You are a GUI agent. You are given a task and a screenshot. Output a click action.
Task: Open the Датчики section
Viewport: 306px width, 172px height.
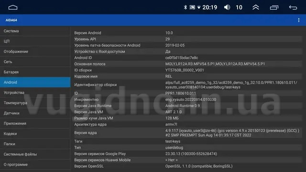point(35,113)
